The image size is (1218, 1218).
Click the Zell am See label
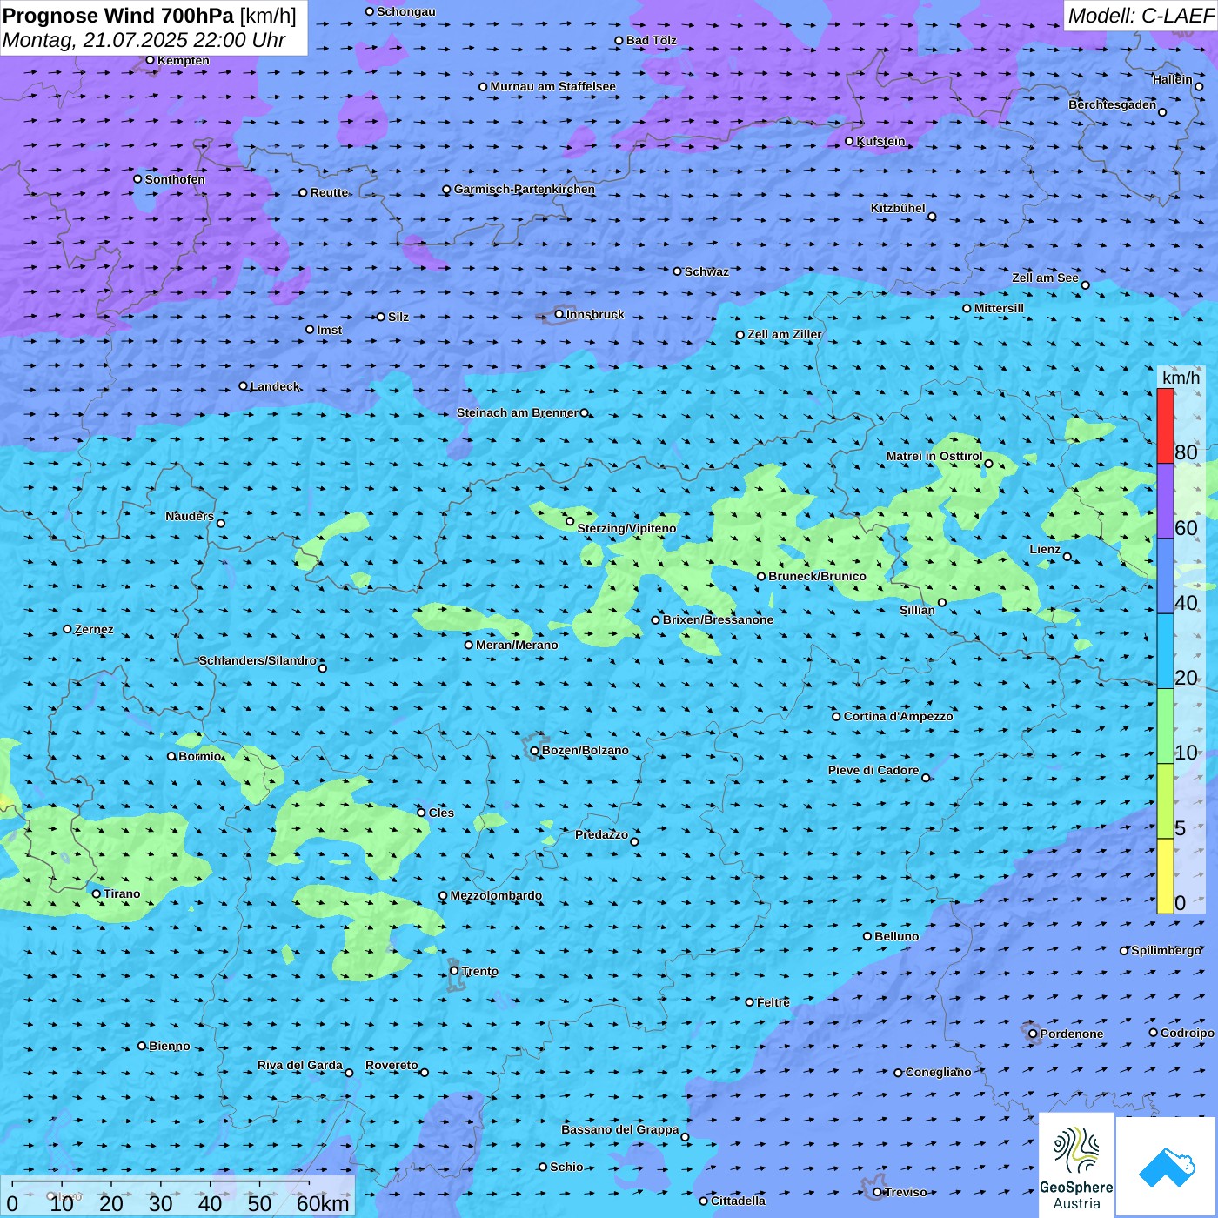point(1045,278)
